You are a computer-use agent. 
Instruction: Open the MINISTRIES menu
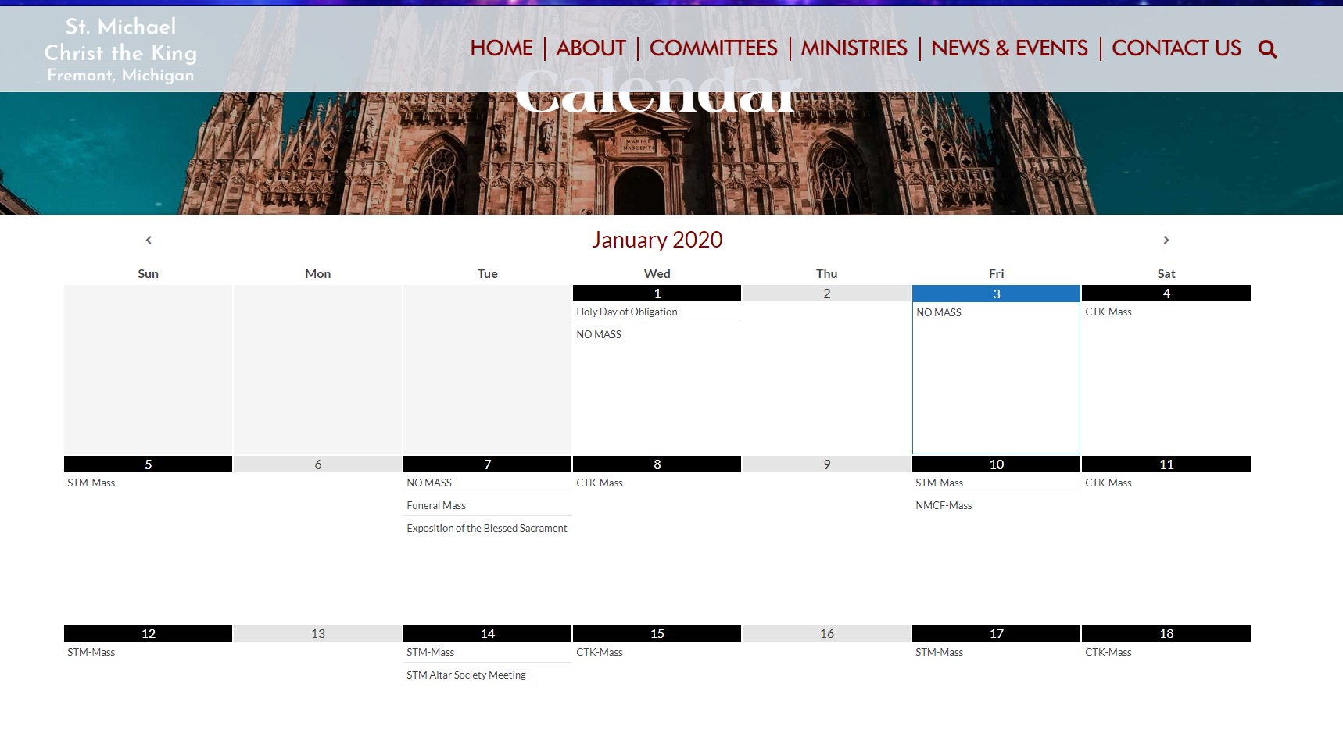tap(854, 48)
